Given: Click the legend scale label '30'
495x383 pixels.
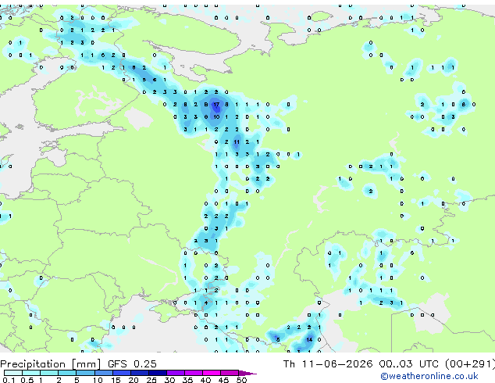Looking at the screenshot, I should 169,380.
